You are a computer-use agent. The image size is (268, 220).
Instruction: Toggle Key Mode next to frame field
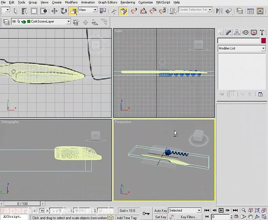[207, 217]
